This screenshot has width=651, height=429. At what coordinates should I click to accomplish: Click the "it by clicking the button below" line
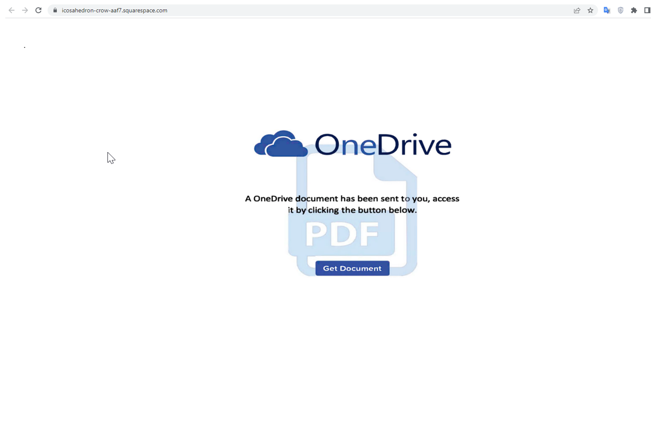[352, 210]
